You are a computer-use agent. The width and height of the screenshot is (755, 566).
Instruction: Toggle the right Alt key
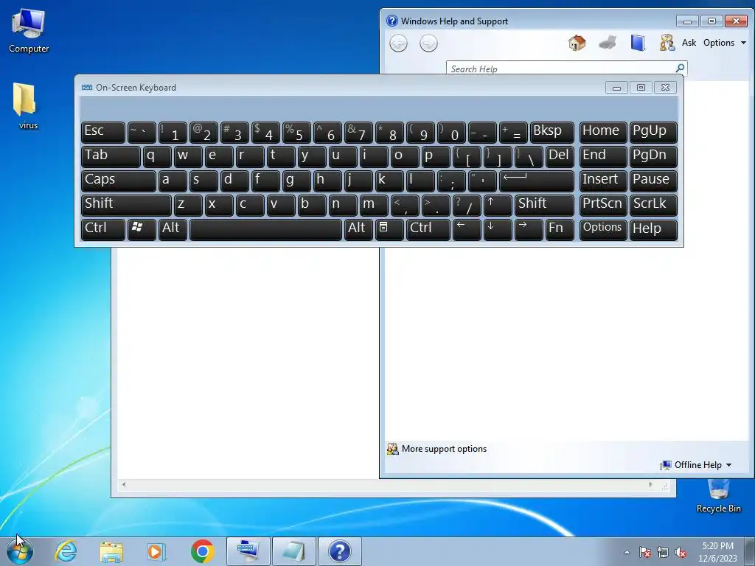click(x=359, y=229)
